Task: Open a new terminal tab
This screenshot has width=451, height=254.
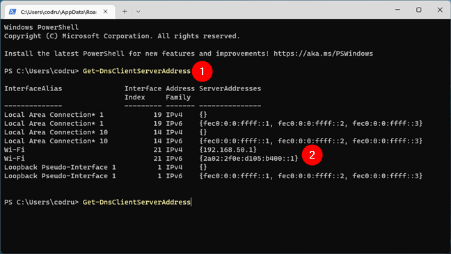Action: coord(125,12)
